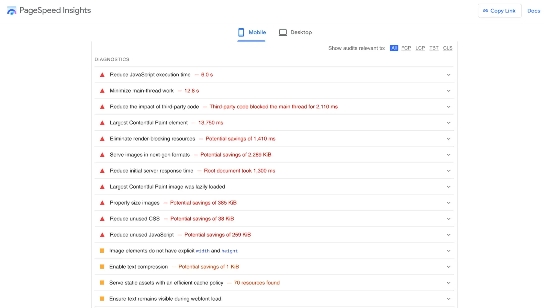Click the red triangle beside Eliminate render-blocking resources

pyautogui.click(x=102, y=139)
